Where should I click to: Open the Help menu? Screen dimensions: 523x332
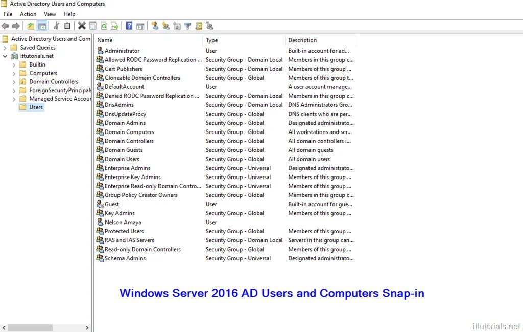(x=69, y=14)
